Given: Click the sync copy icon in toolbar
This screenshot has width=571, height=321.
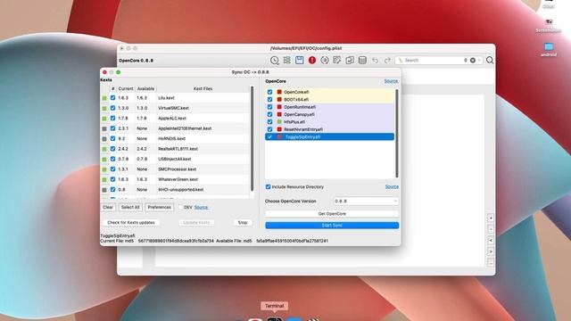Looking at the screenshot, I should coord(350,60).
